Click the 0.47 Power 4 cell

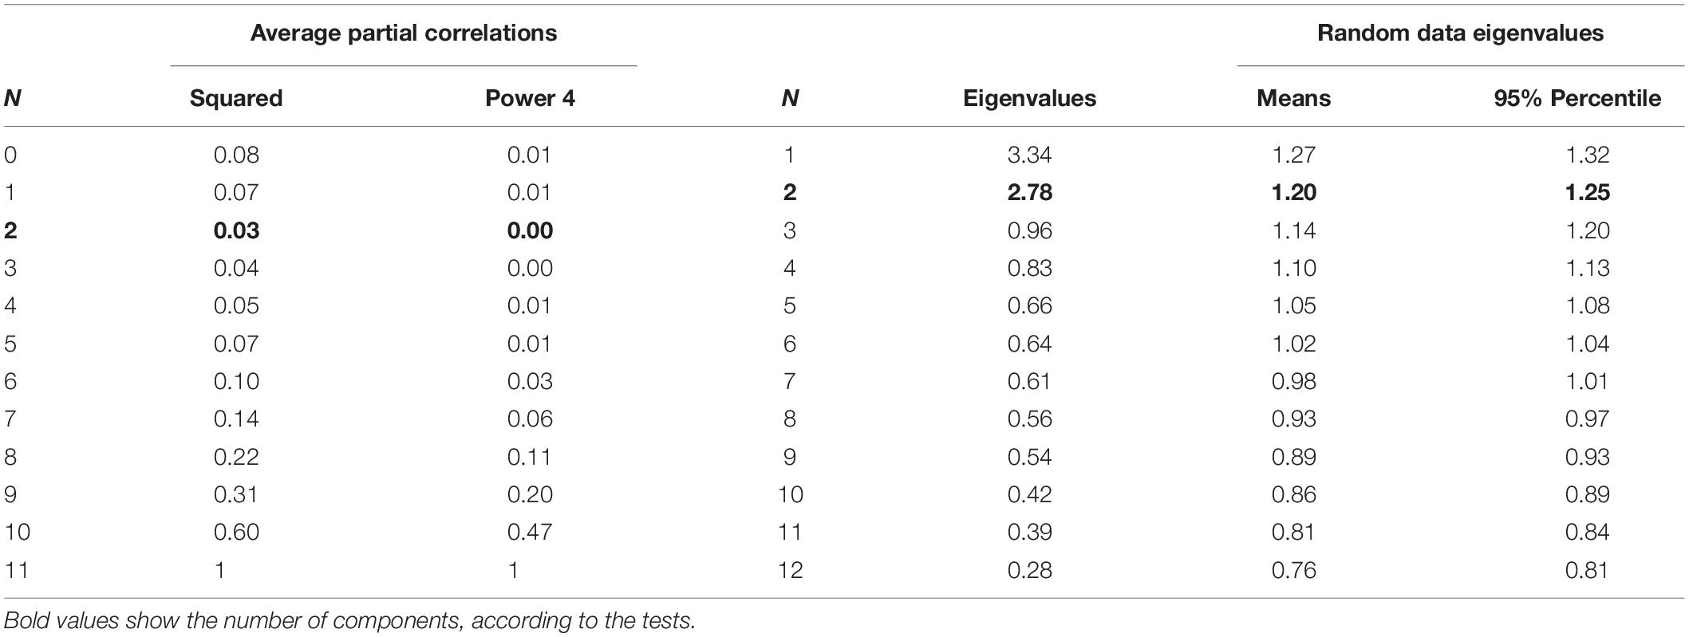530,532
